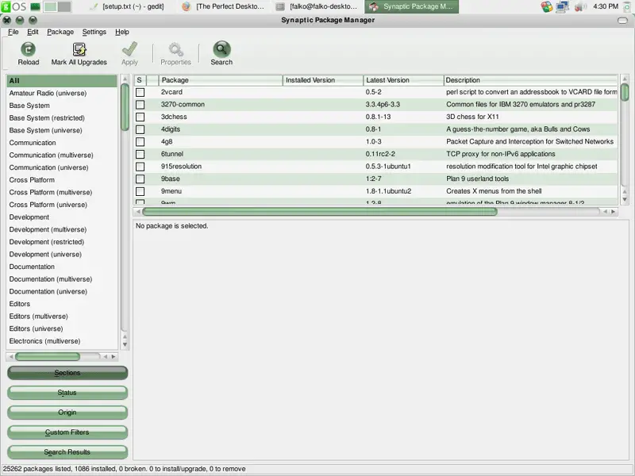The height and width of the screenshot is (476, 635).
Task: Click the package list vertical scrollbar thumb
Action: 625,92
